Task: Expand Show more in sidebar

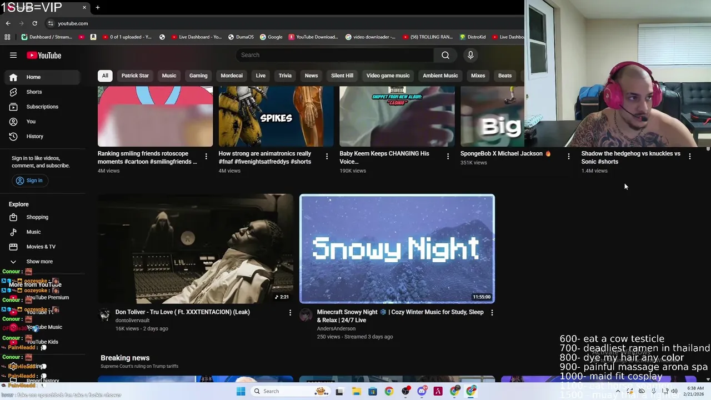Action: (x=42, y=262)
